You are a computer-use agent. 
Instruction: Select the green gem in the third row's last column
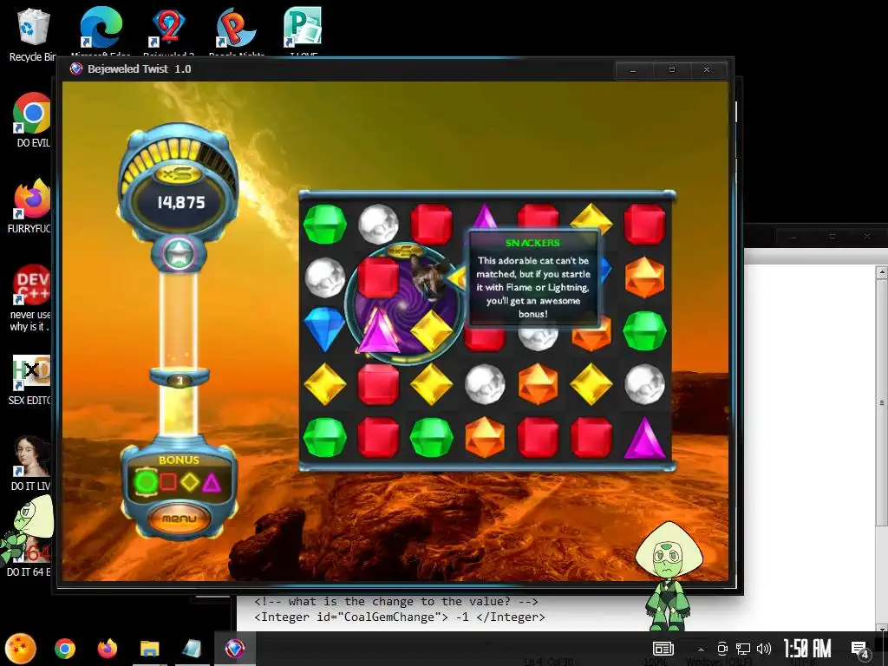pos(644,330)
